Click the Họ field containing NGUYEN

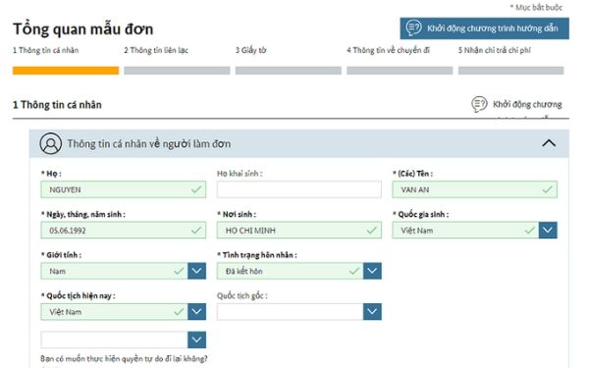124,189
